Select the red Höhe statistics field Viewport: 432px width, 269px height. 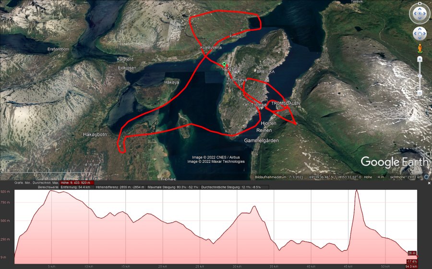point(77,183)
